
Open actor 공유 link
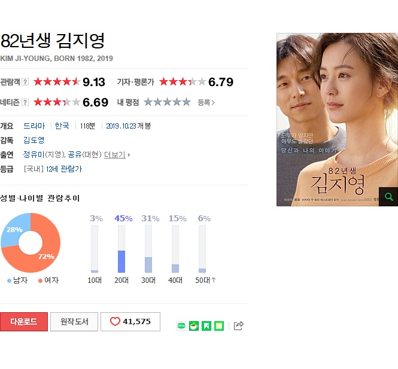point(75,154)
